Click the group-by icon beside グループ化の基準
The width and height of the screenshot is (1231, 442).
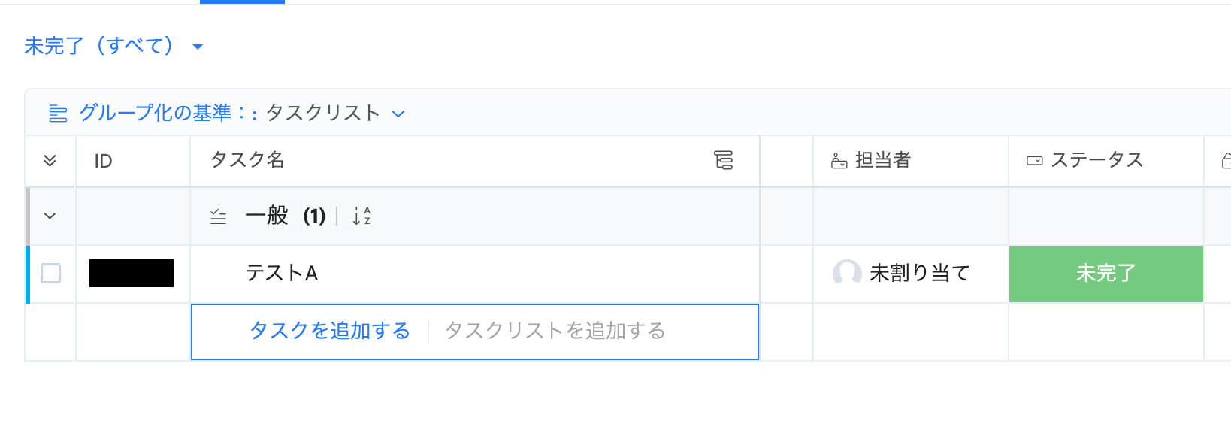coord(58,114)
